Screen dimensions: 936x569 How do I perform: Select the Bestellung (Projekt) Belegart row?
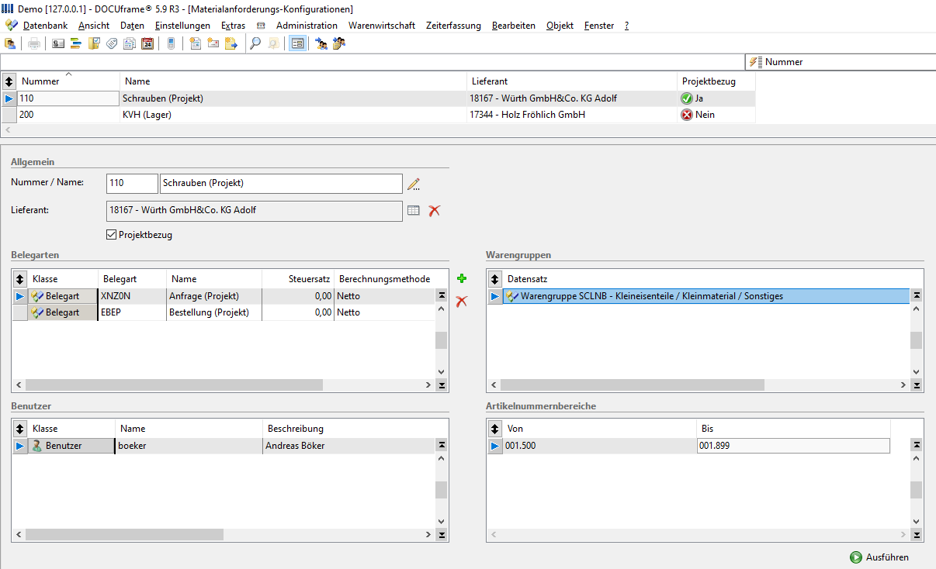224,312
